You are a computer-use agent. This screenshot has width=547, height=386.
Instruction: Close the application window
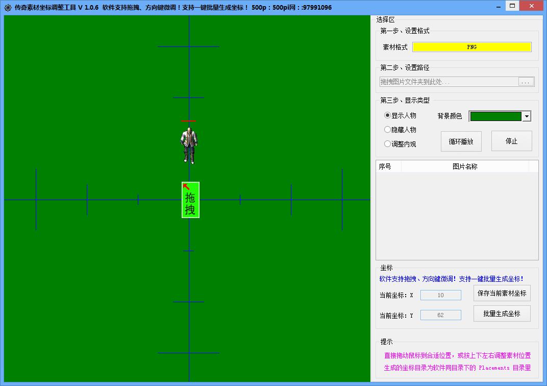click(532, 6)
